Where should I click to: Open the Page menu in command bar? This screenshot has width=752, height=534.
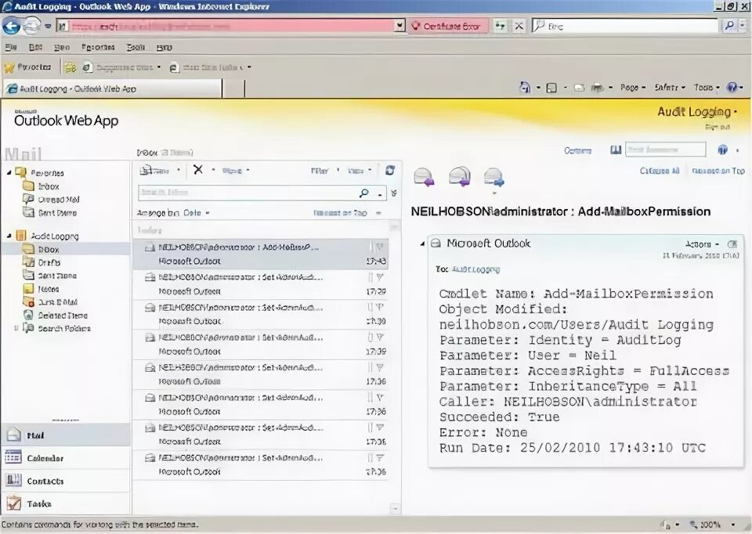[633, 87]
